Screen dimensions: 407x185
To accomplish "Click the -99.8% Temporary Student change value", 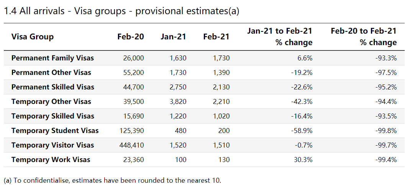I will coord(386,131).
